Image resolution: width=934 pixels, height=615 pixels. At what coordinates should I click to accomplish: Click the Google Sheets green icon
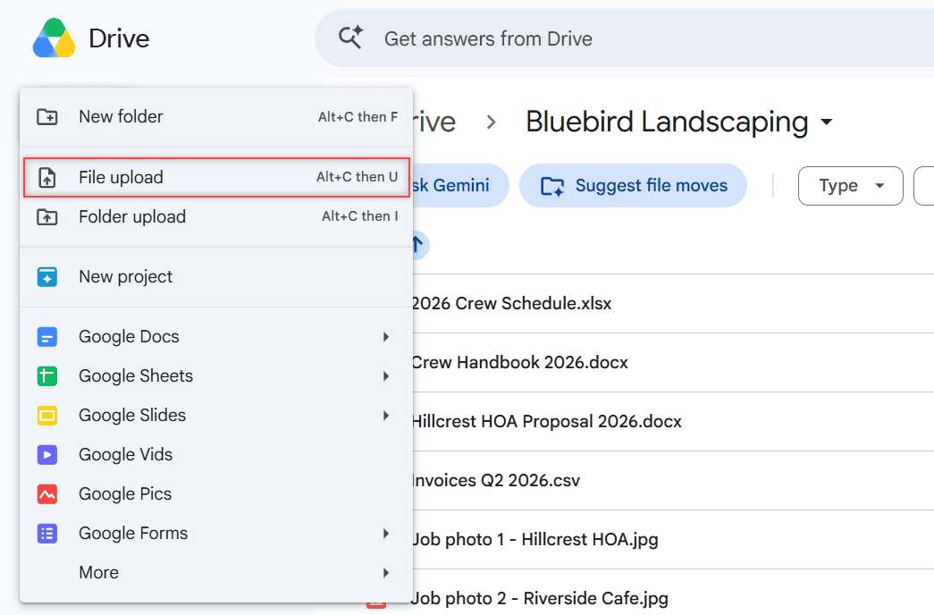point(47,376)
